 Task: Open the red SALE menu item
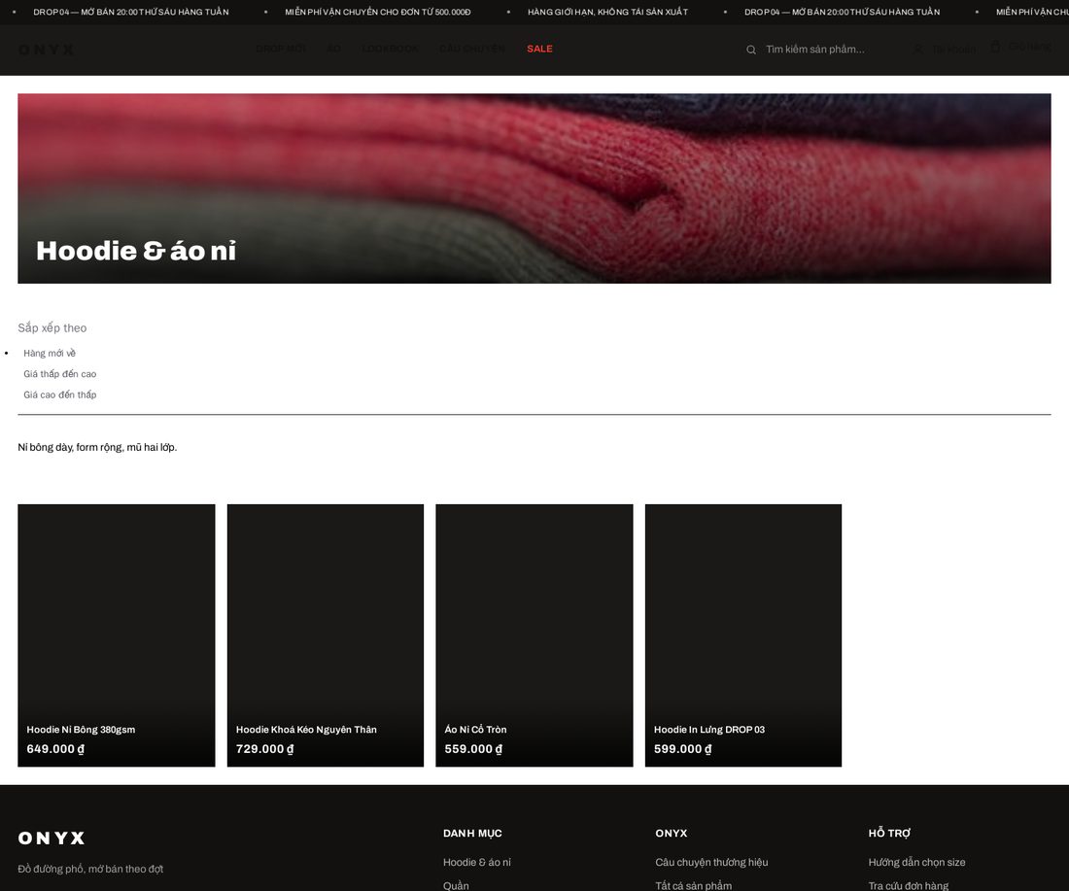click(539, 50)
